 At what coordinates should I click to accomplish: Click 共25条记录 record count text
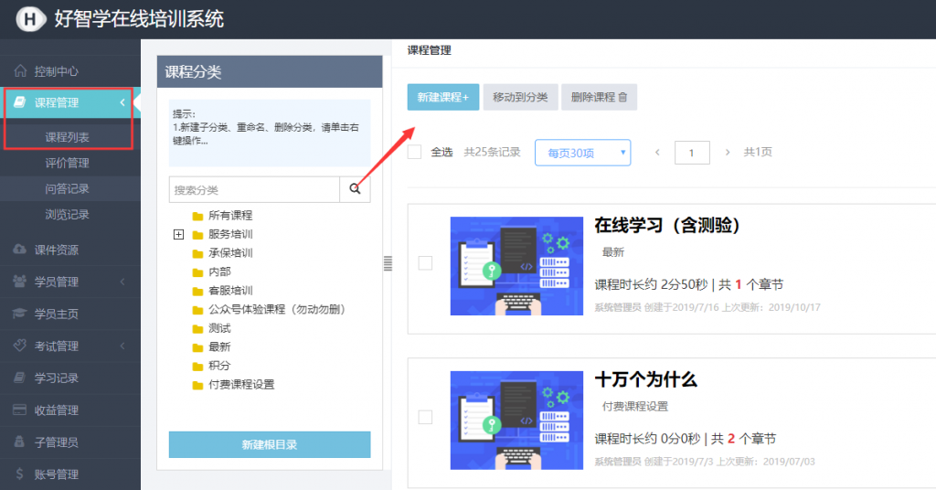[492, 152]
